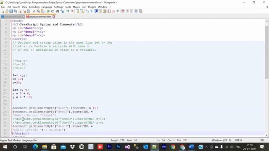Click the h2 'JavaScript Syntax and Comments' line

[x=48, y=24]
